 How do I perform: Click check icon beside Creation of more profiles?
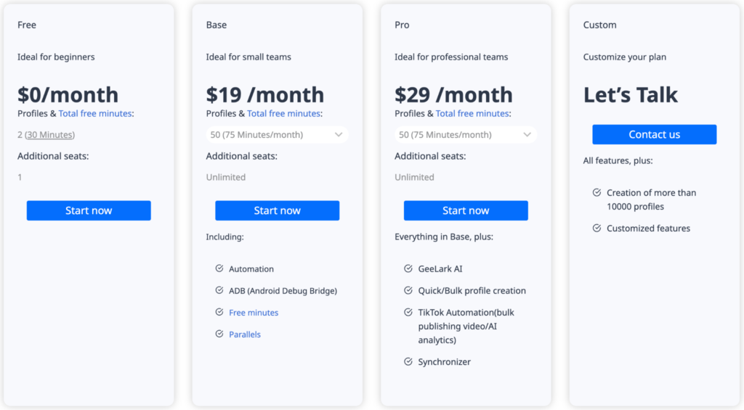(x=597, y=193)
